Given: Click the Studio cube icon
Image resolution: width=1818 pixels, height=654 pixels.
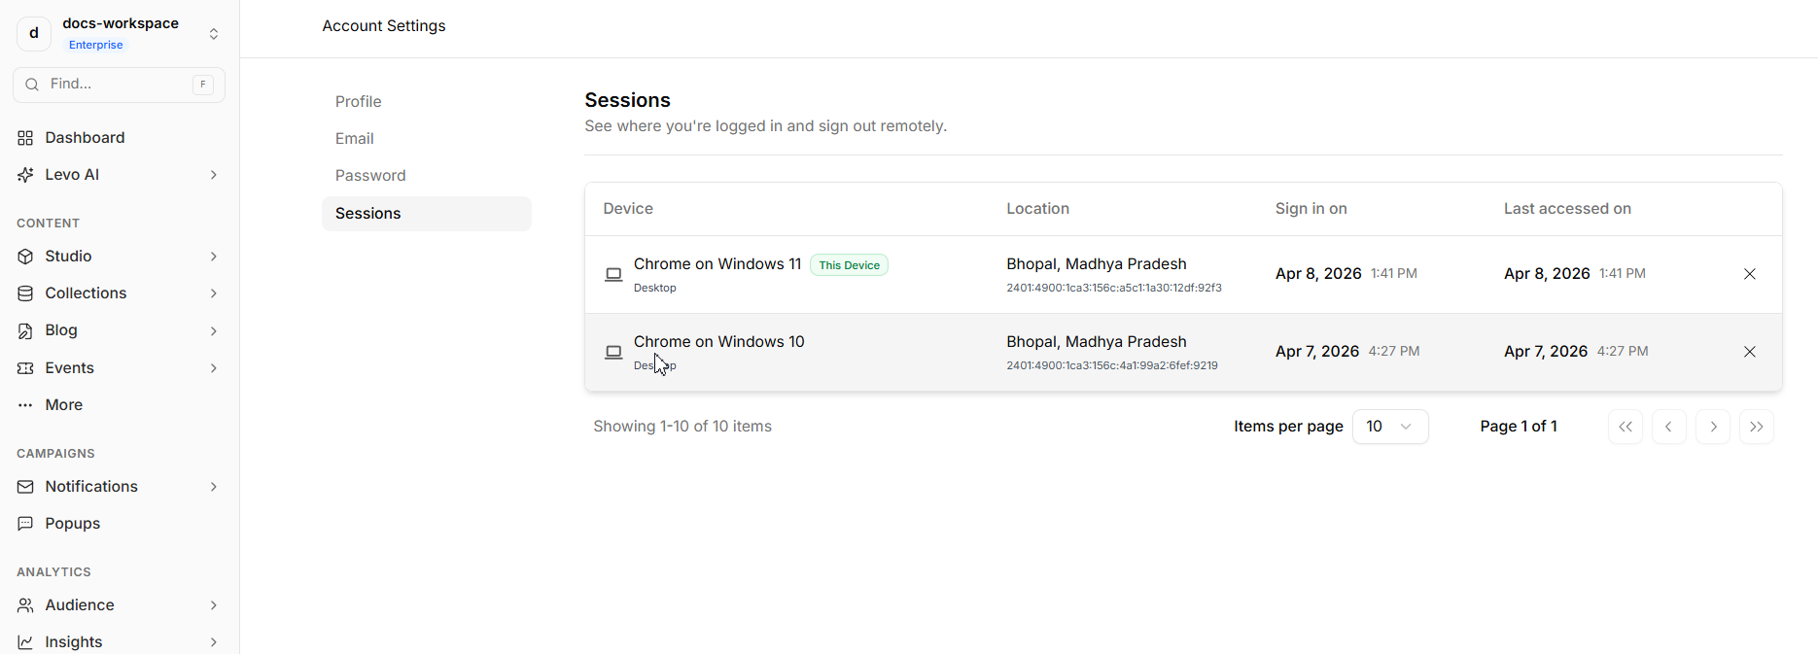Looking at the screenshot, I should [x=25, y=257].
